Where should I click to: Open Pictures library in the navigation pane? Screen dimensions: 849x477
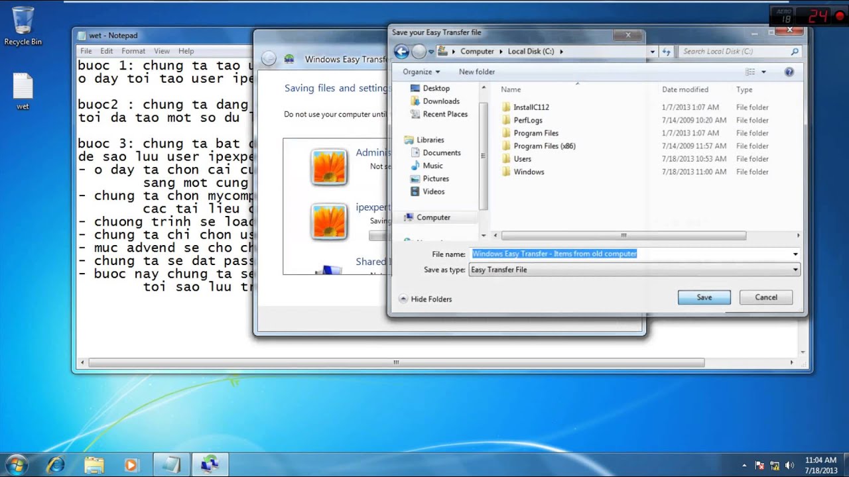click(429, 178)
